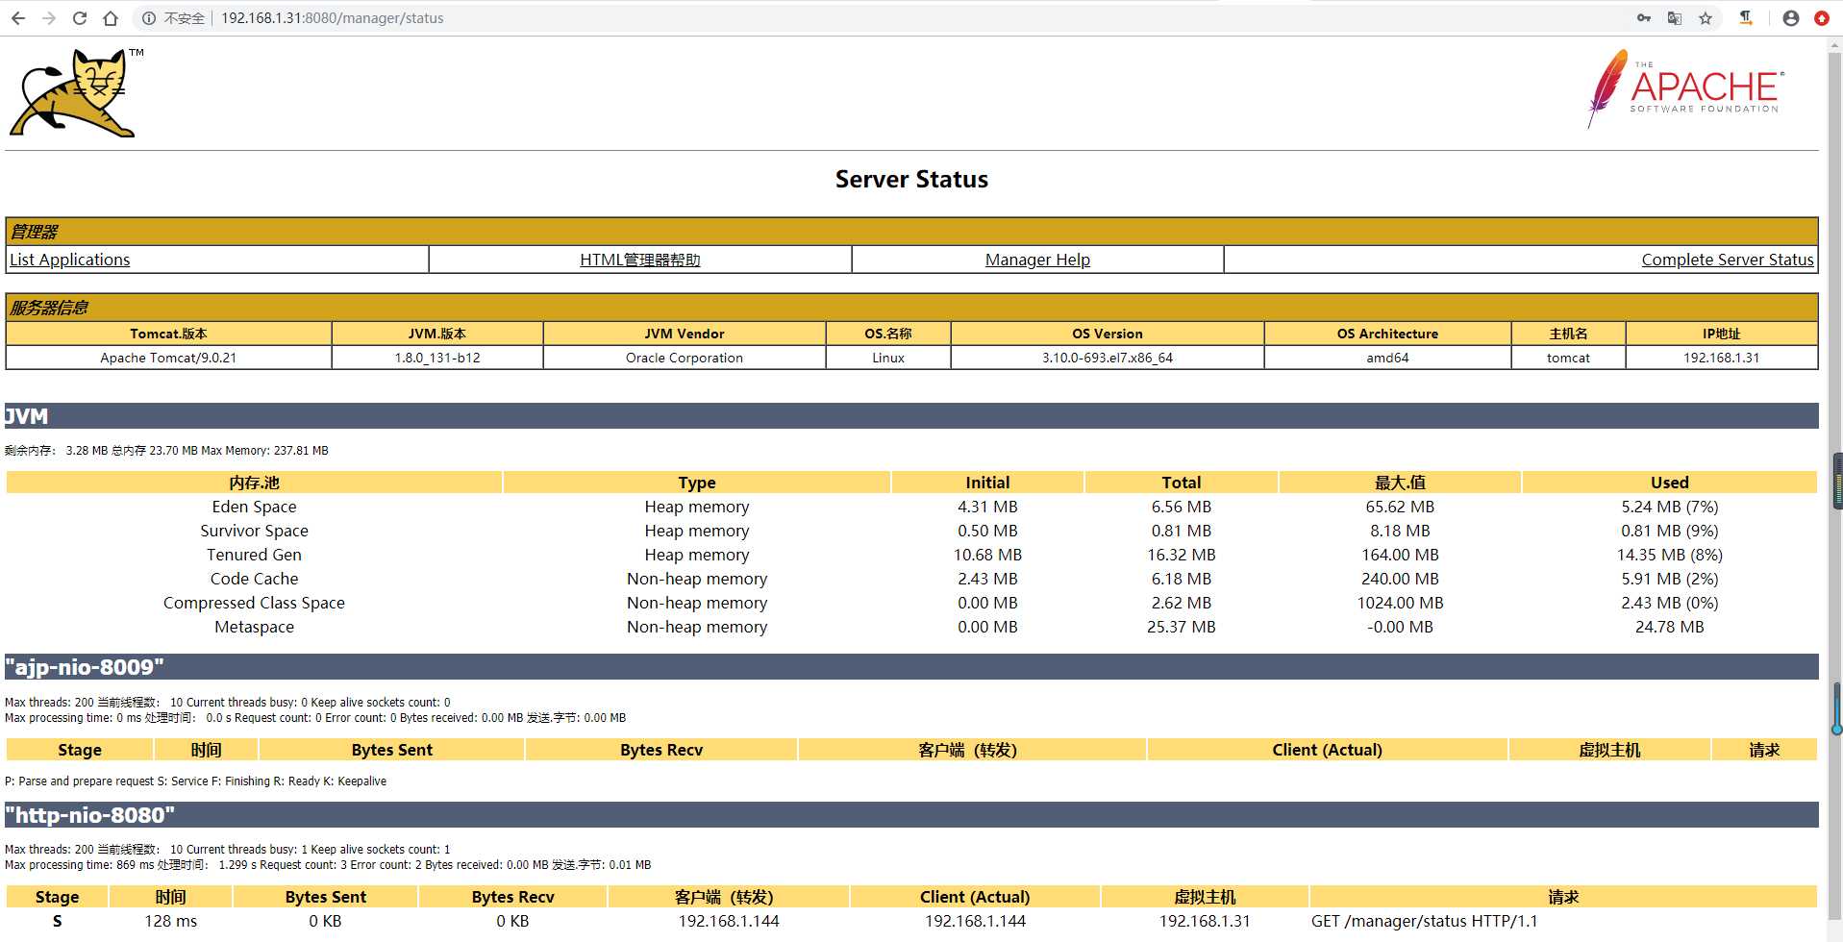Click hostname value tomcat

[1568, 358]
